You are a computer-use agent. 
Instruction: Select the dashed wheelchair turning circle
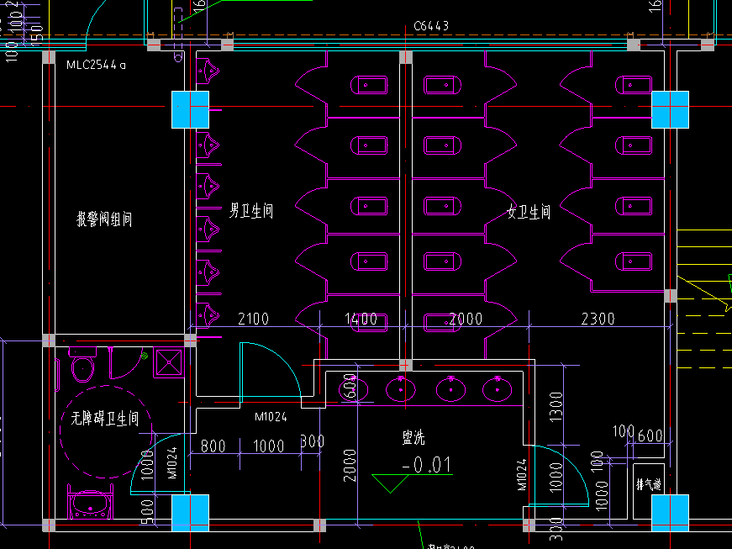[x=106, y=432]
